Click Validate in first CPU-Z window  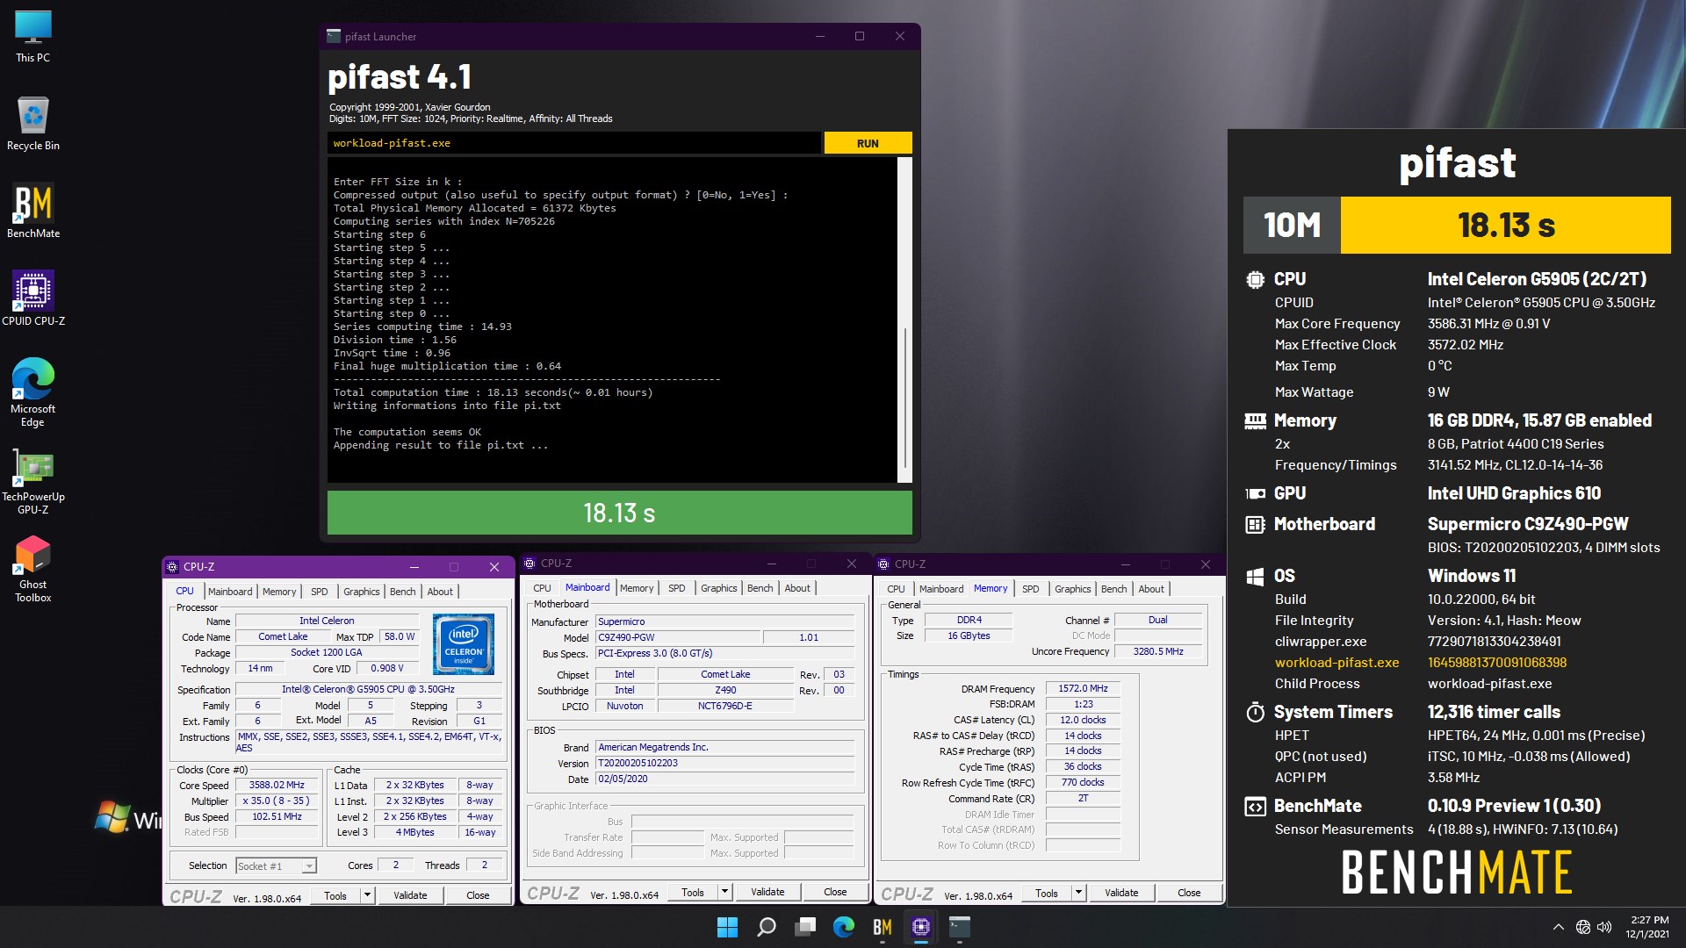coord(410,895)
